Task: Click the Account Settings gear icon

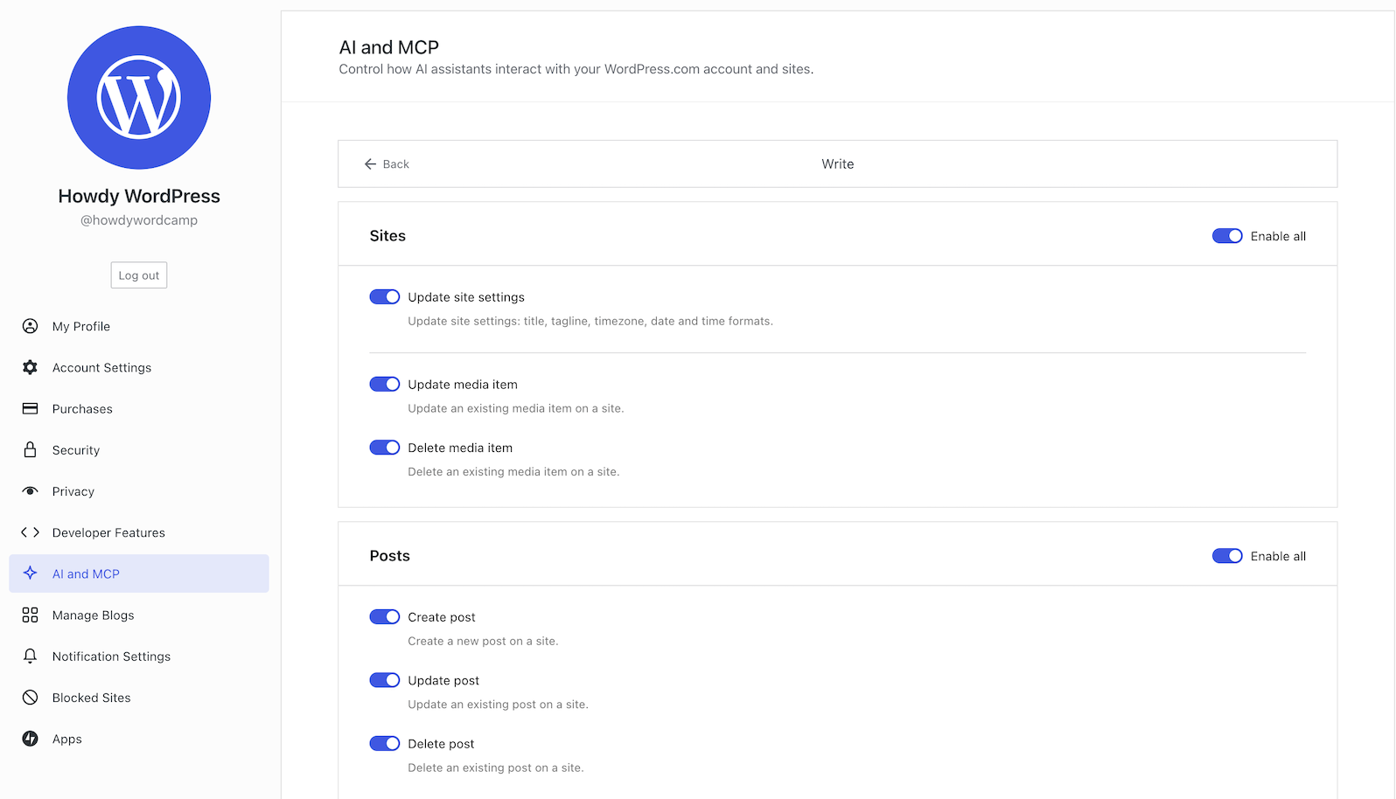Action: [x=30, y=367]
